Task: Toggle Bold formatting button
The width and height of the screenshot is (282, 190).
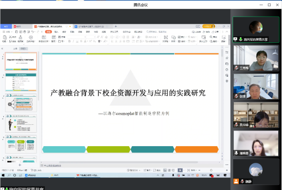Action: pos(69,41)
